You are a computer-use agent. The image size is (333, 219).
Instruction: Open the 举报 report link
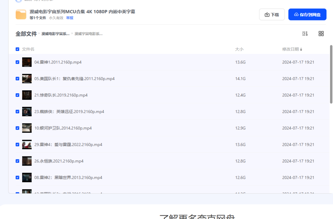click(70, 18)
